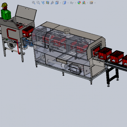This screenshot has width=127, height=127.
Task: Expand the View Settings dropdown arrow
Action: [95, 3]
